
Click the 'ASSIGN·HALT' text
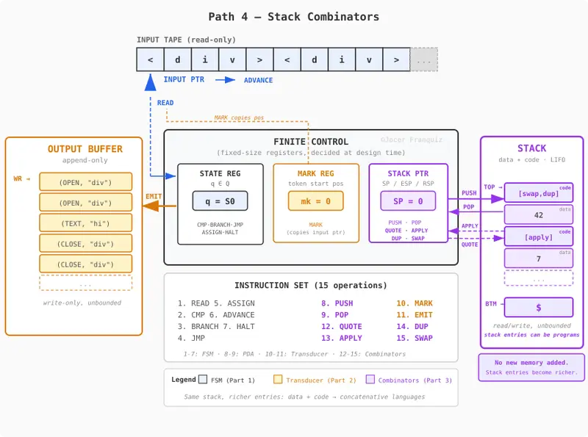(x=220, y=232)
